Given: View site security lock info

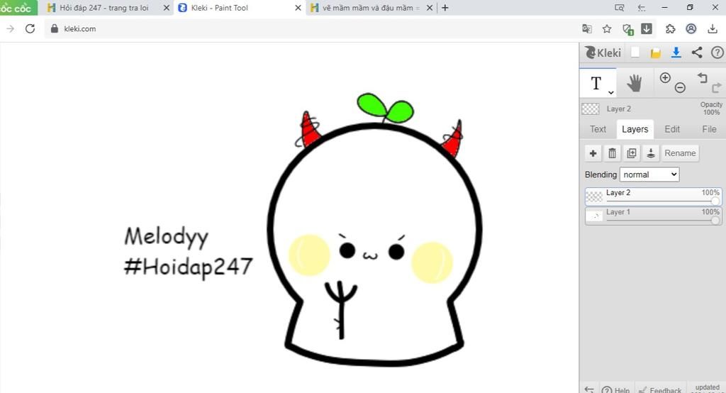Looking at the screenshot, I should pos(54,29).
